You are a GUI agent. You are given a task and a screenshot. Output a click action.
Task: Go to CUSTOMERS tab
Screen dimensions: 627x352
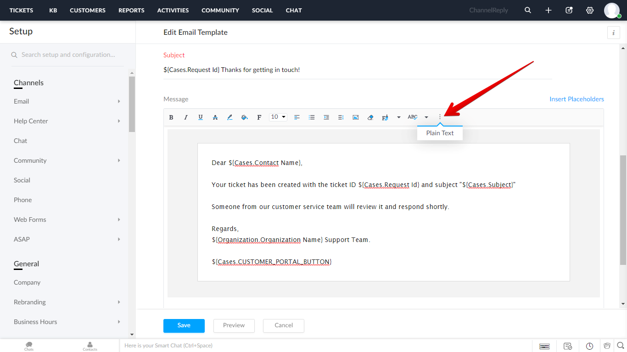pyautogui.click(x=88, y=10)
